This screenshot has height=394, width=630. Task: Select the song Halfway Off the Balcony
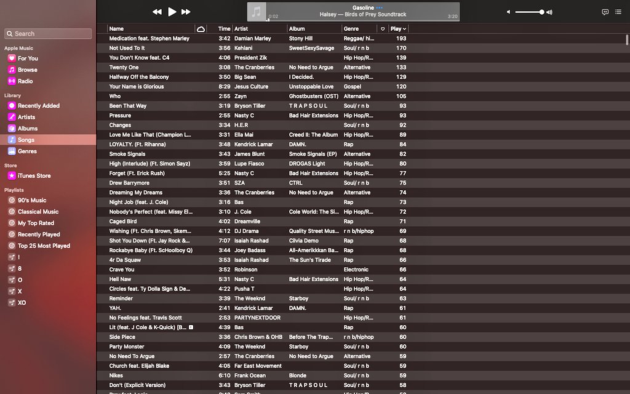[139, 77]
